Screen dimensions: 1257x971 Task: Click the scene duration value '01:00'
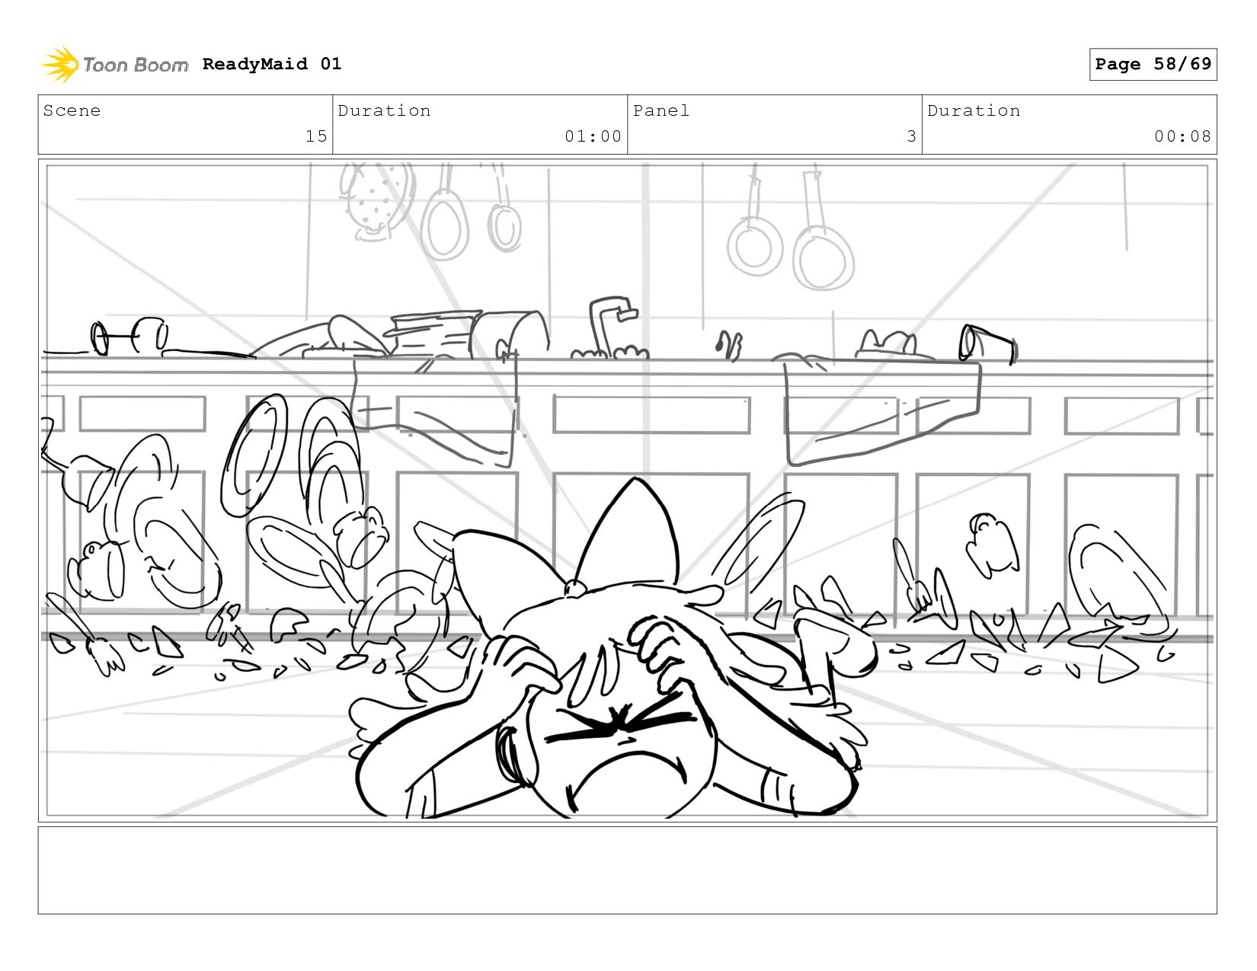pyautogui.click(x=593, y=136)
